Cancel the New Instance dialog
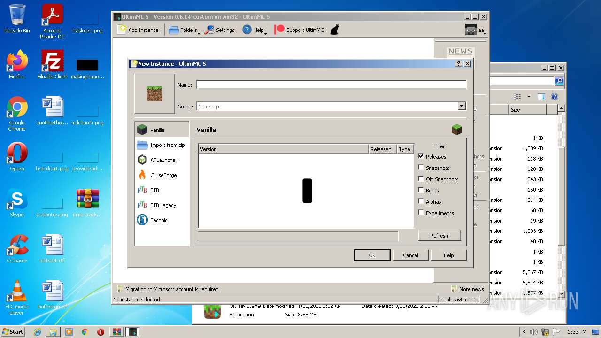This screenshot has width=601, height=338. tap(410, 255)
